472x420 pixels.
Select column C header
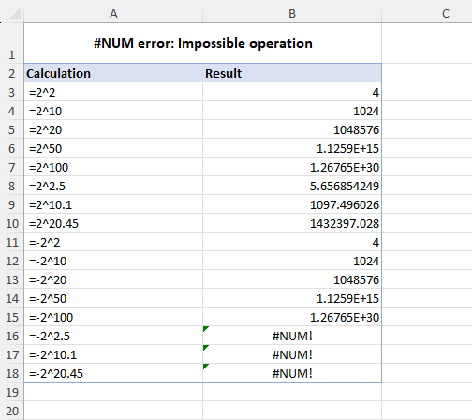click(446, 13)
